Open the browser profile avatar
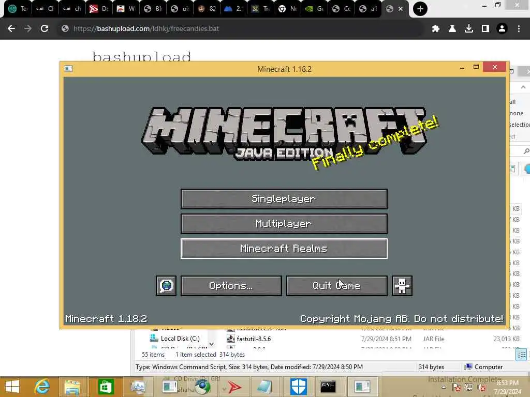The image size is (530, 397). point(502,29)
